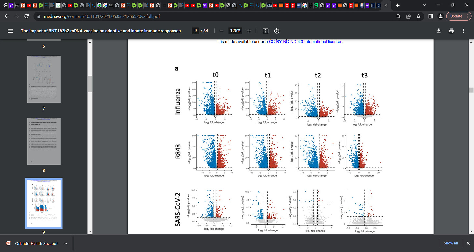
Task: Open the Orlando Health download options chevron
Action: click(x=66, y=243)
